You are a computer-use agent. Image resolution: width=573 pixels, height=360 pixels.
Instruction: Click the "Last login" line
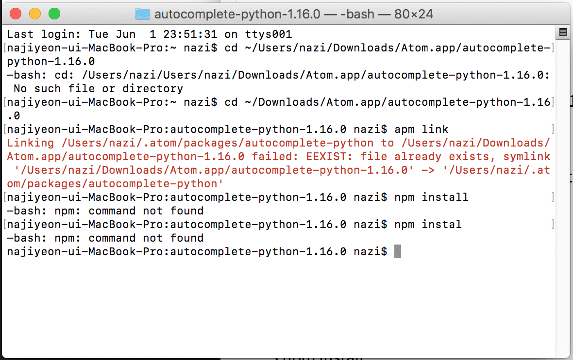pyautogui.click(x=150, y=34)
